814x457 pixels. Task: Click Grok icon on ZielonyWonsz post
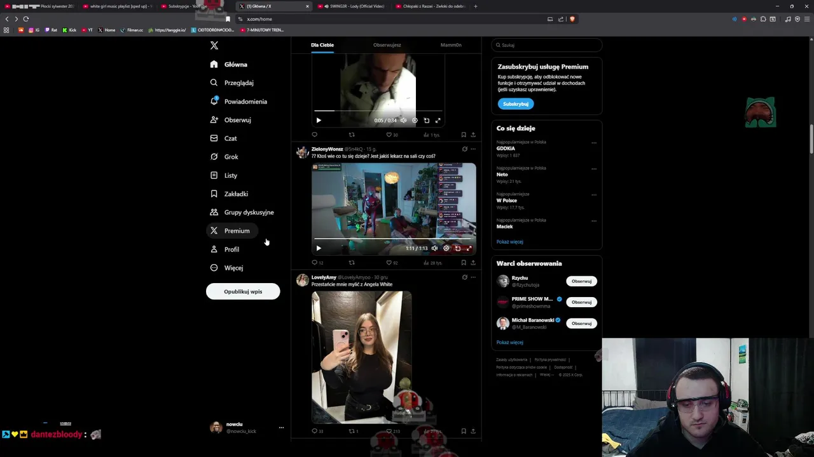point(464,149)
